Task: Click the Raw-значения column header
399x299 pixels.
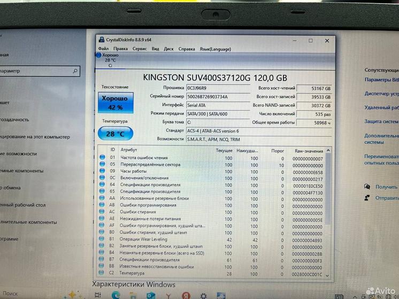Action: (309, 151)
